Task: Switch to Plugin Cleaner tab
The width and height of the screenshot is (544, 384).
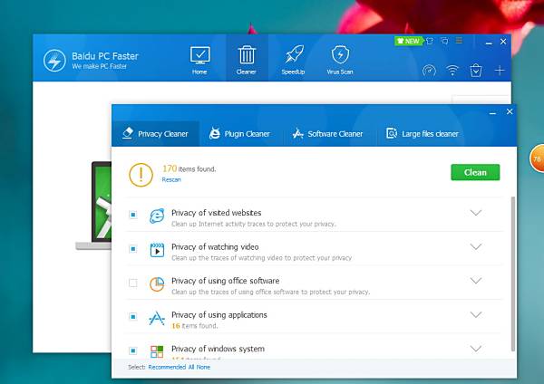Action: (239, 134)
